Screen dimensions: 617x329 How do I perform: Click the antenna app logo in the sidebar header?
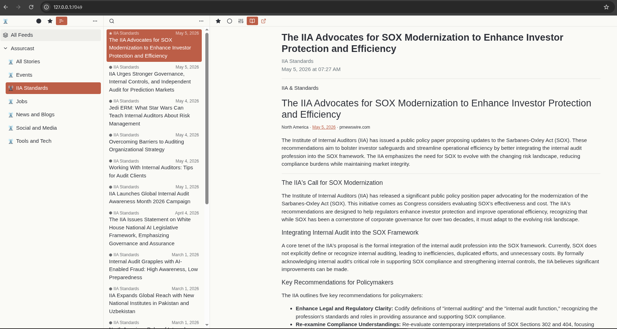[x=6, y=21]
